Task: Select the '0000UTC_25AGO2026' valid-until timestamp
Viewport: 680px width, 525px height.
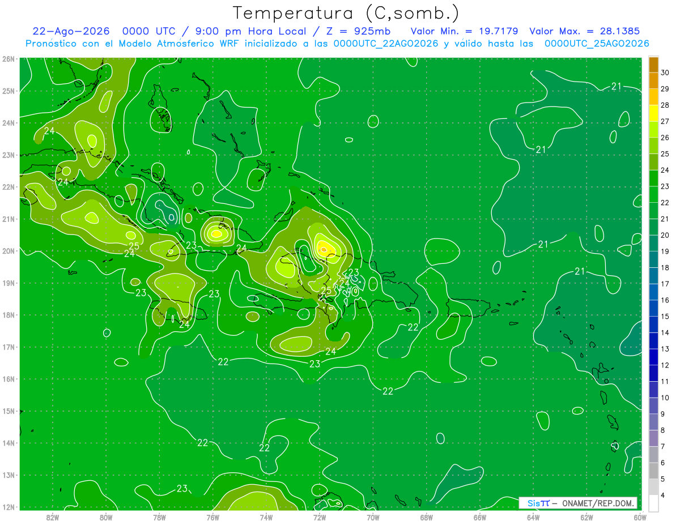Action: point(597,44)
